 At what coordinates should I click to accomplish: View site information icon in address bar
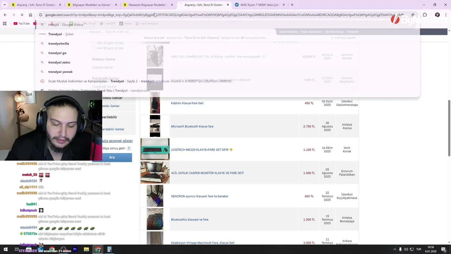41,15
